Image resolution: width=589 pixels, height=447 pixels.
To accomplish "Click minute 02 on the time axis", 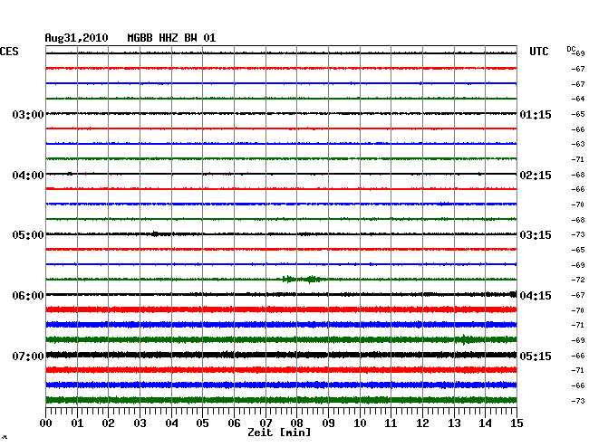I will pyautogui.click(x=108, y=423).
